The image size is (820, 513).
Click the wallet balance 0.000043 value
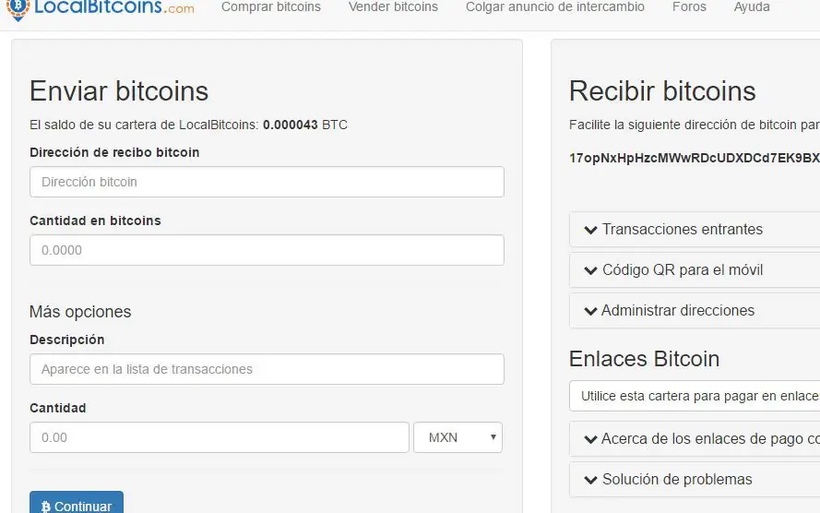pyautogui.click(x=291, y=125)
